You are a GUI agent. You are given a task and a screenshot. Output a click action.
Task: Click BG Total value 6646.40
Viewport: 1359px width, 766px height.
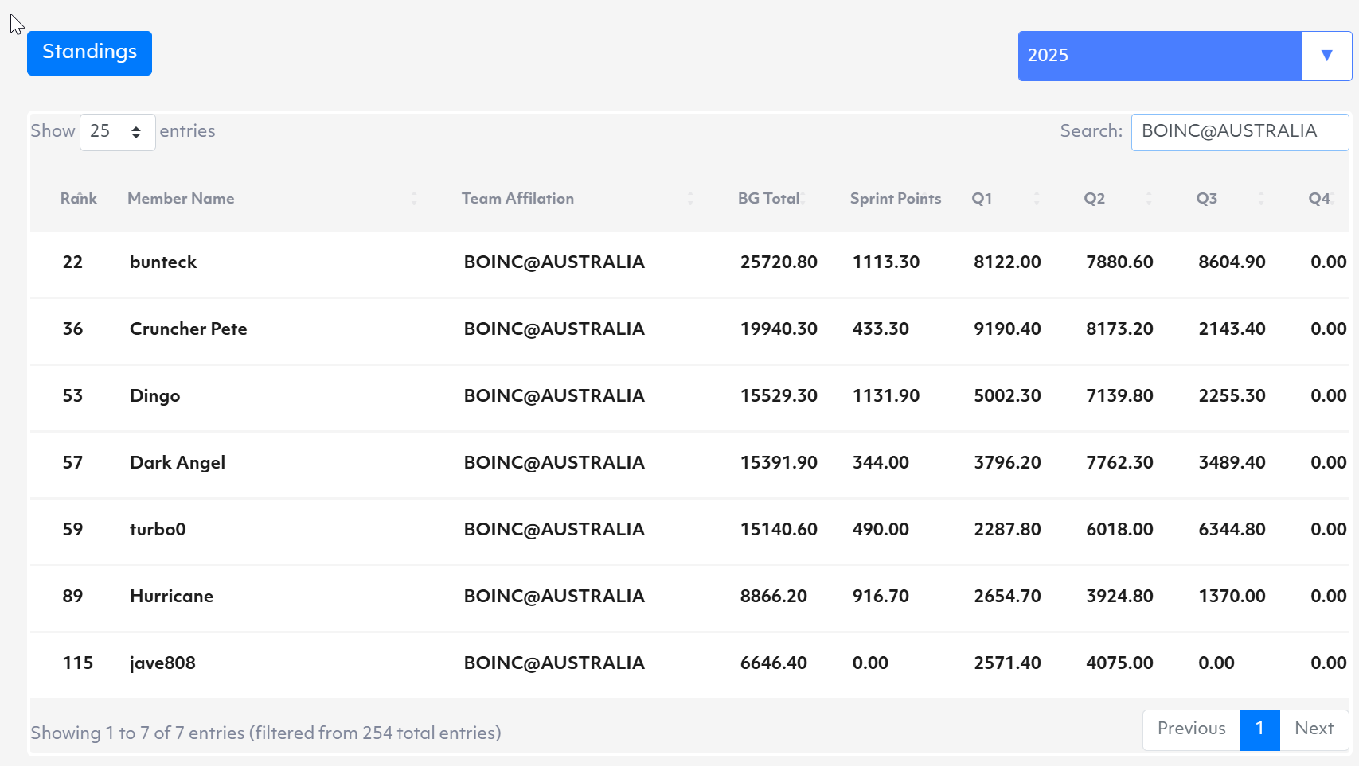tap(774, 663)
